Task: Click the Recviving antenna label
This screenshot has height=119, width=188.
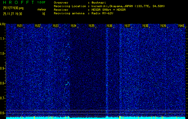Action: click(x=69, y=13)
